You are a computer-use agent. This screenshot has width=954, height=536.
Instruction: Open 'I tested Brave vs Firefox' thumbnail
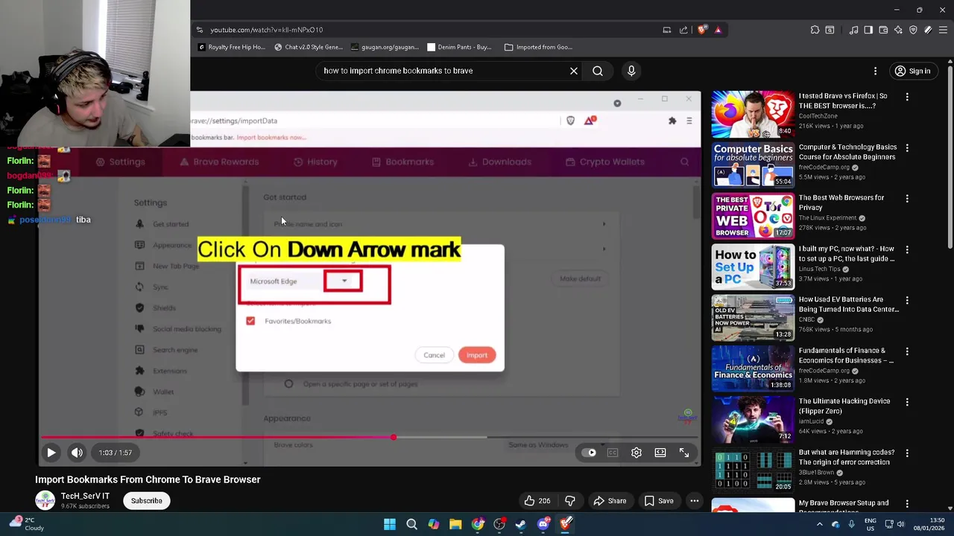[753, 115]
